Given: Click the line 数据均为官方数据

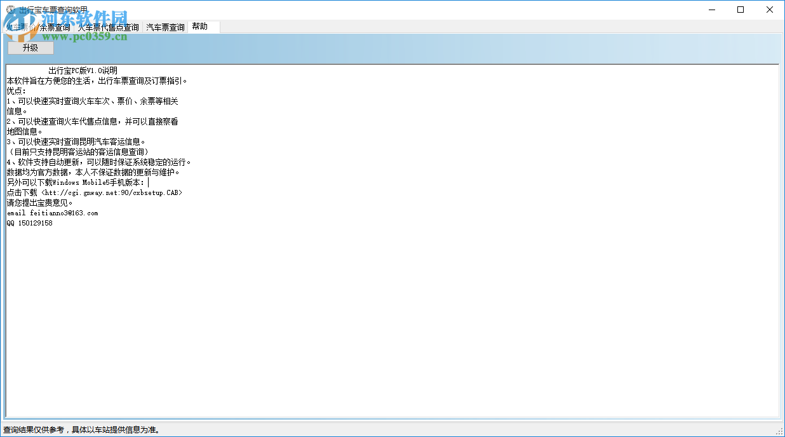Looking at the screenshot, I should tap(94, 172).
